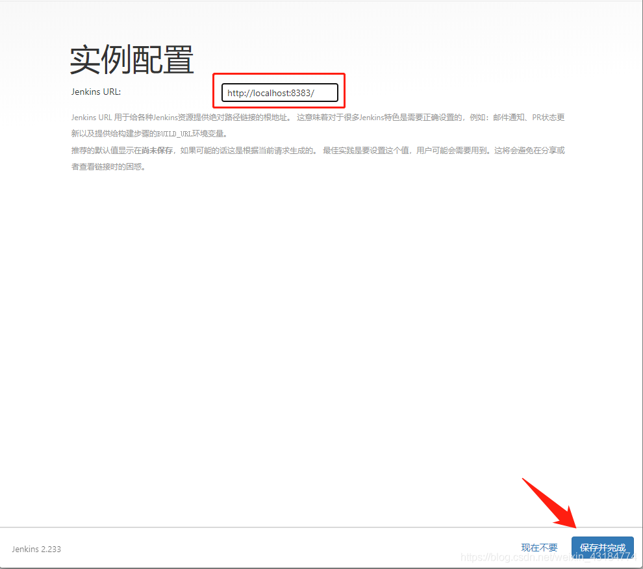This screenshot has height=569, width=643.
Task: Choose Not Now to skip URL configuration
Action: point(539,548)
